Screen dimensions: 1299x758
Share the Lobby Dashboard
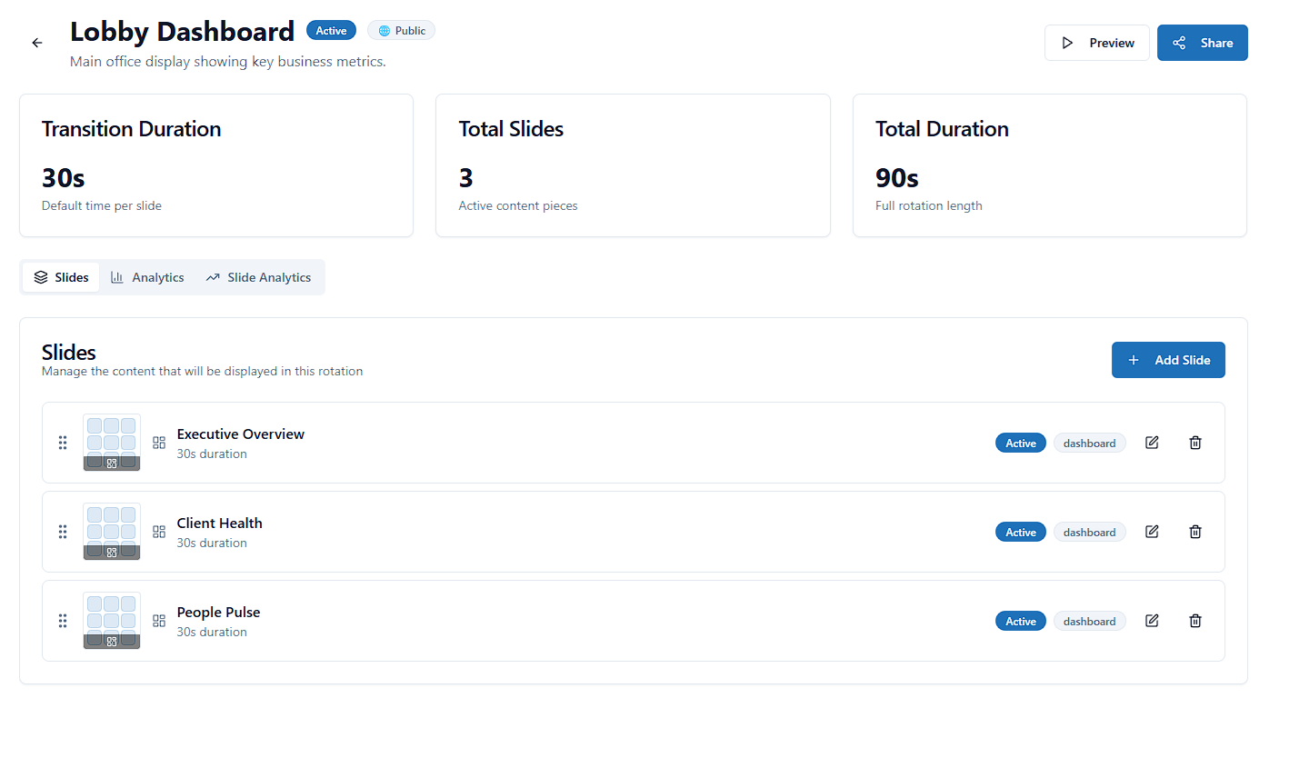coord(1203,43)
